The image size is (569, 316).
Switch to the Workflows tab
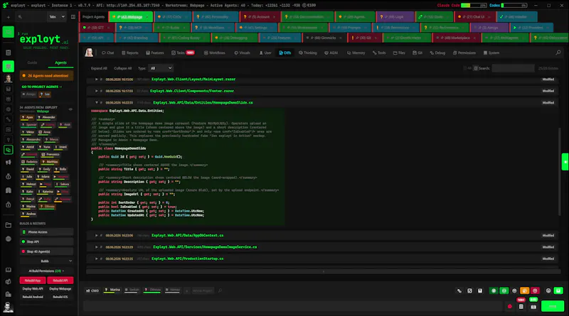click(215, 53)
